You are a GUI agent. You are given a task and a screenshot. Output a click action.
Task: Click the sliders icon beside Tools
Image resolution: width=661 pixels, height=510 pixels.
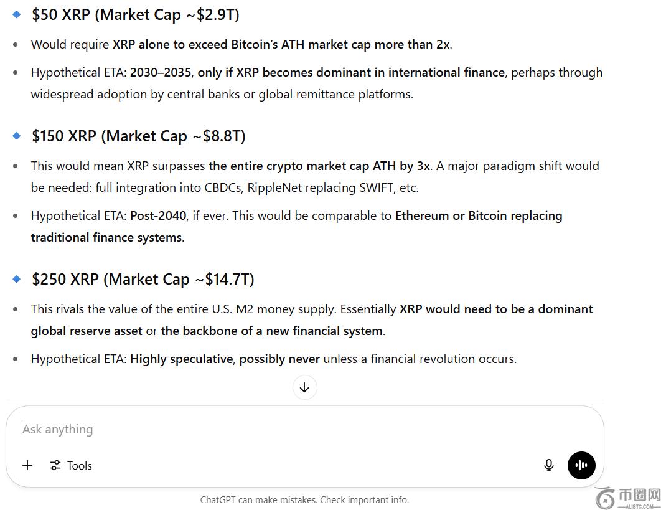click(x=55, y=465)
